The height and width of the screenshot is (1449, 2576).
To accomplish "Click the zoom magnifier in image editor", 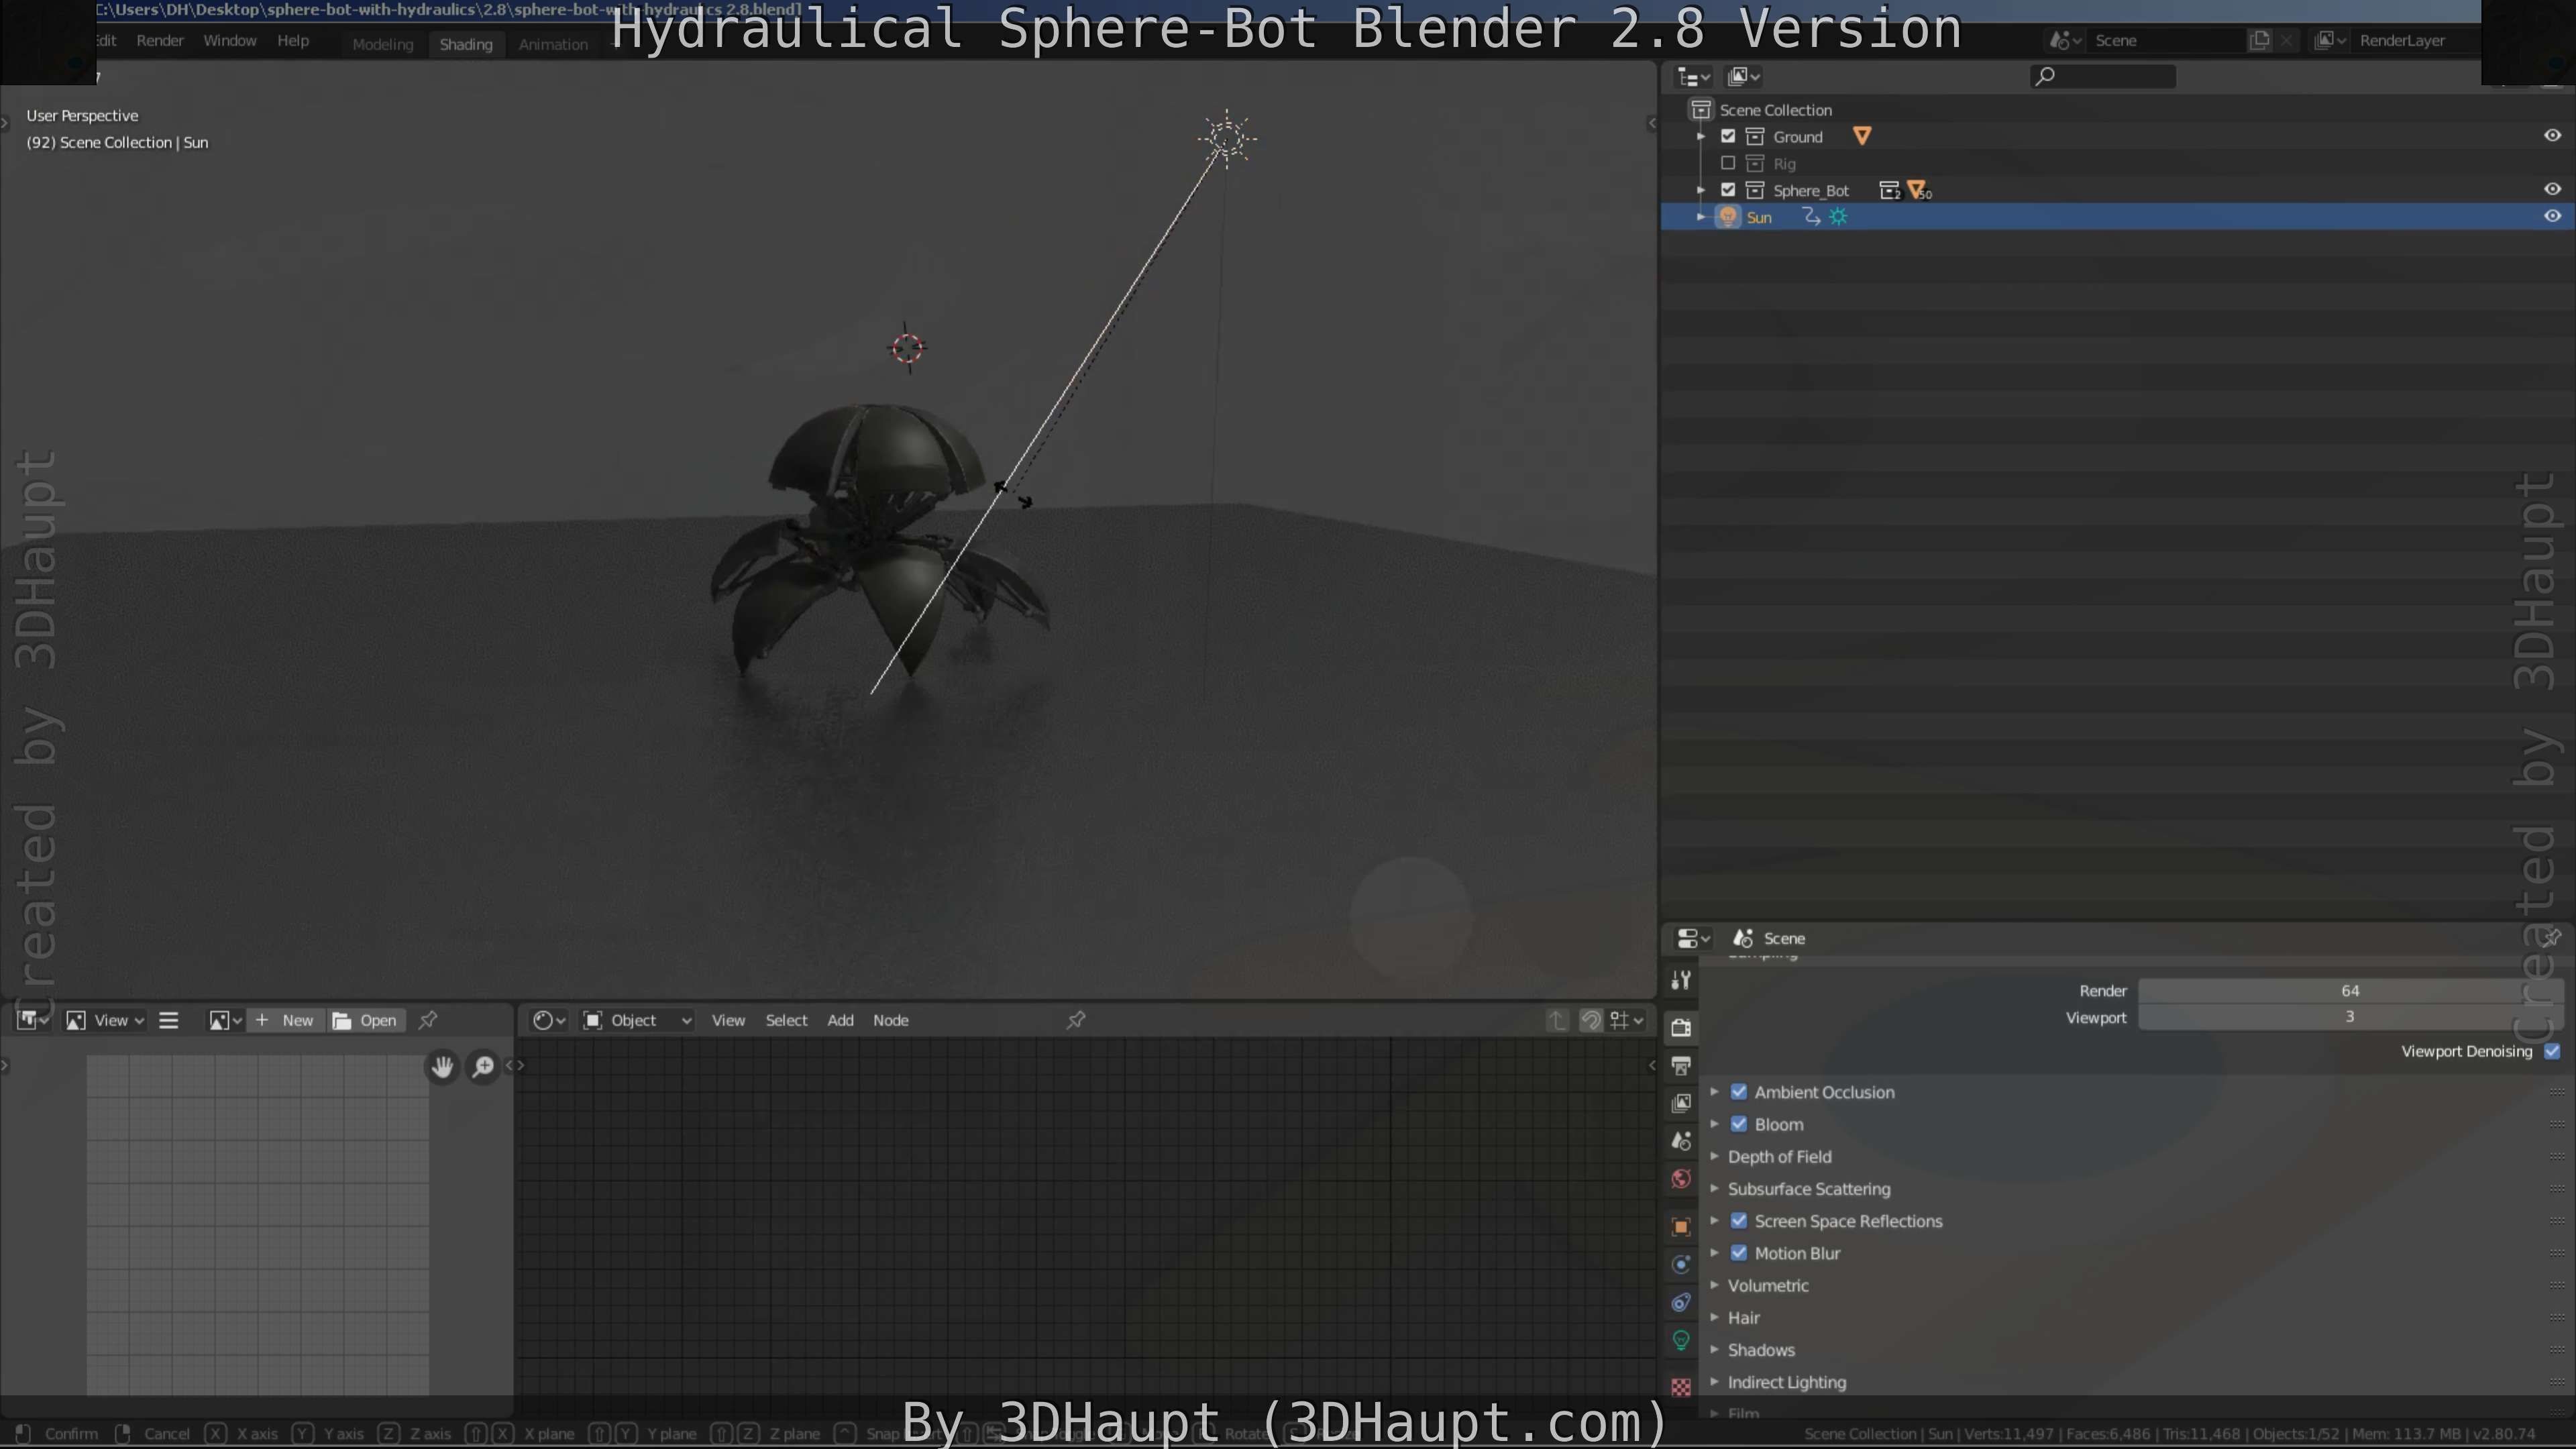I will [483, 1067].
